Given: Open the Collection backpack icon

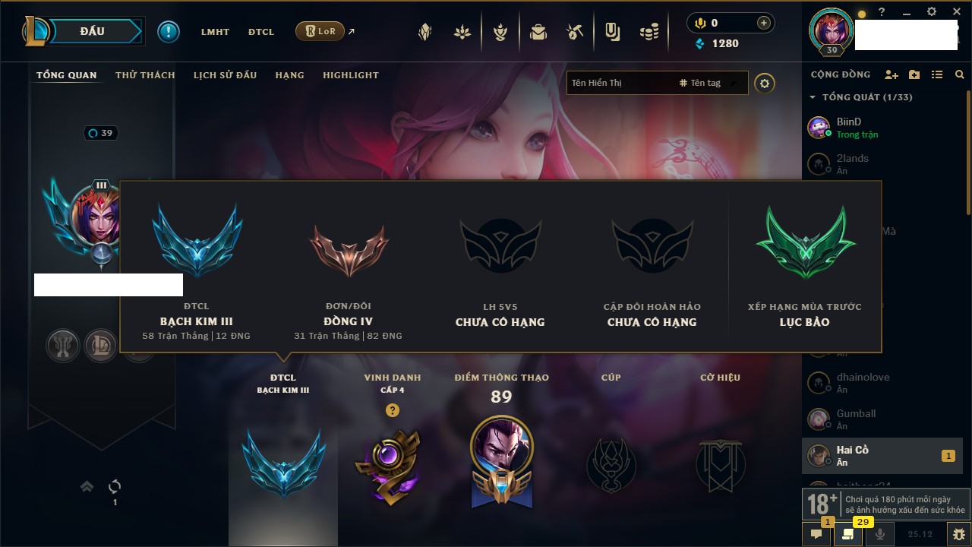Looking at the screenshot, I should tap(538, 32).
